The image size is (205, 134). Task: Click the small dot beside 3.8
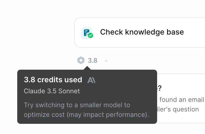(x=106, y=61)
